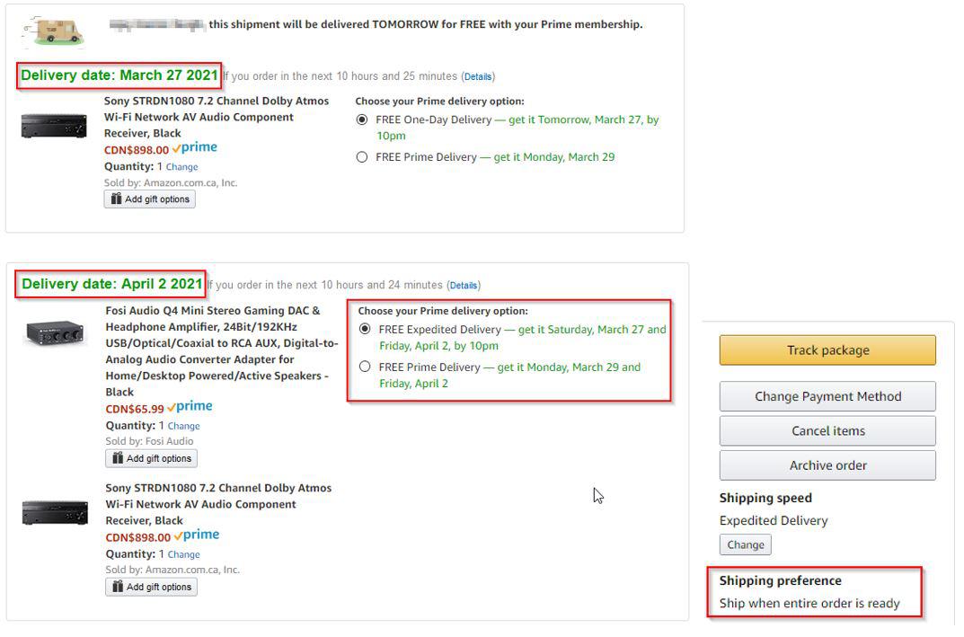Viewport: 964px width, 637px height.
Task: Change the quantity of the Fosi Audio amplifier
Action: (182, 425)
